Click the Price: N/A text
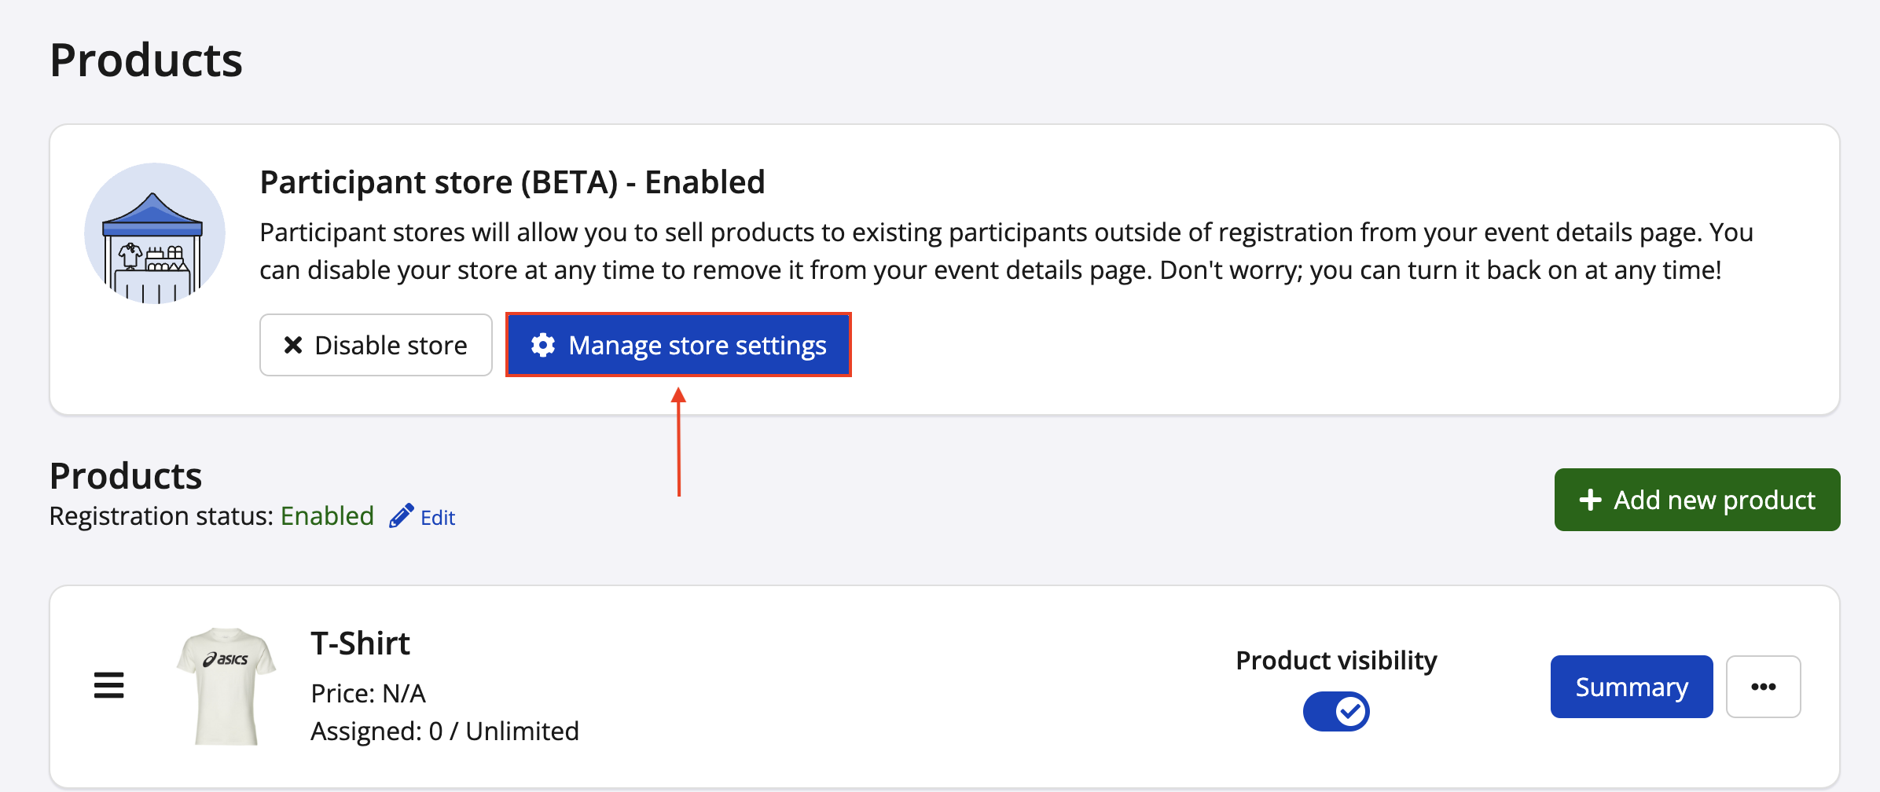 [x=368, y=693]
